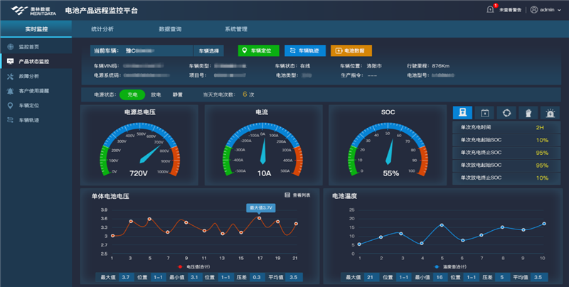The image size is (569, 287).
Task: Click 查看列表 on the cell voltage chart
Action: click(297, 195)
